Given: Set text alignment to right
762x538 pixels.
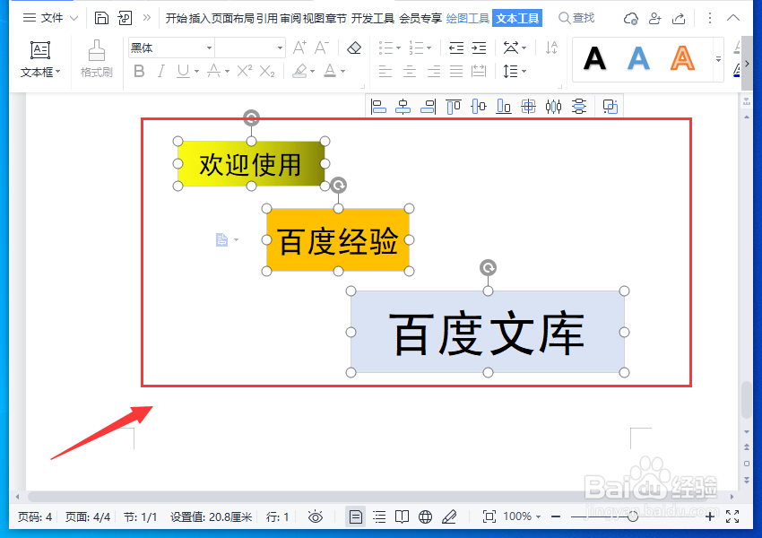Looking at the screenshot, I should [433, 72].
